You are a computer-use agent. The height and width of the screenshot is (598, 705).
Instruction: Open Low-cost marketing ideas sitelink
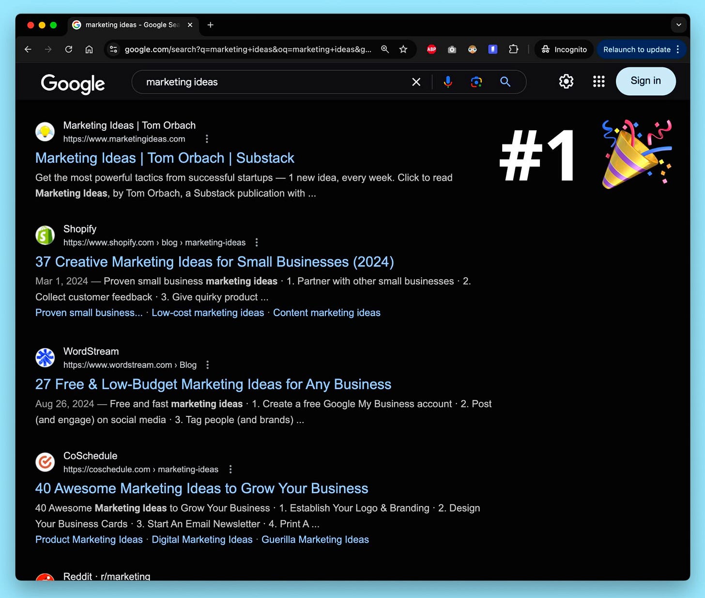(x=208, y=313)
